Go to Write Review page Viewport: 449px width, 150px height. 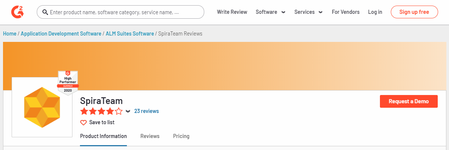click(232, 12)
